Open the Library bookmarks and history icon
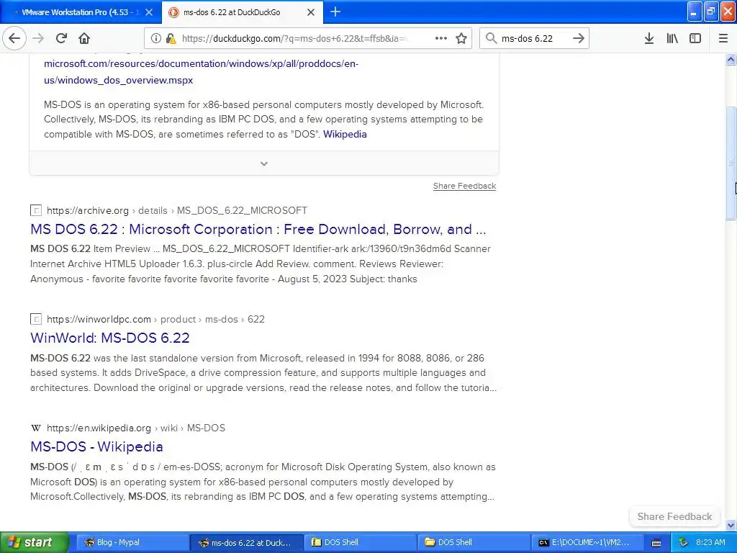The height and width of the screenshot is (553, 737). pos(672,39)
